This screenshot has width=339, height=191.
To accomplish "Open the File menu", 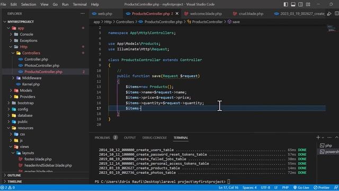I will pos(3,4).
